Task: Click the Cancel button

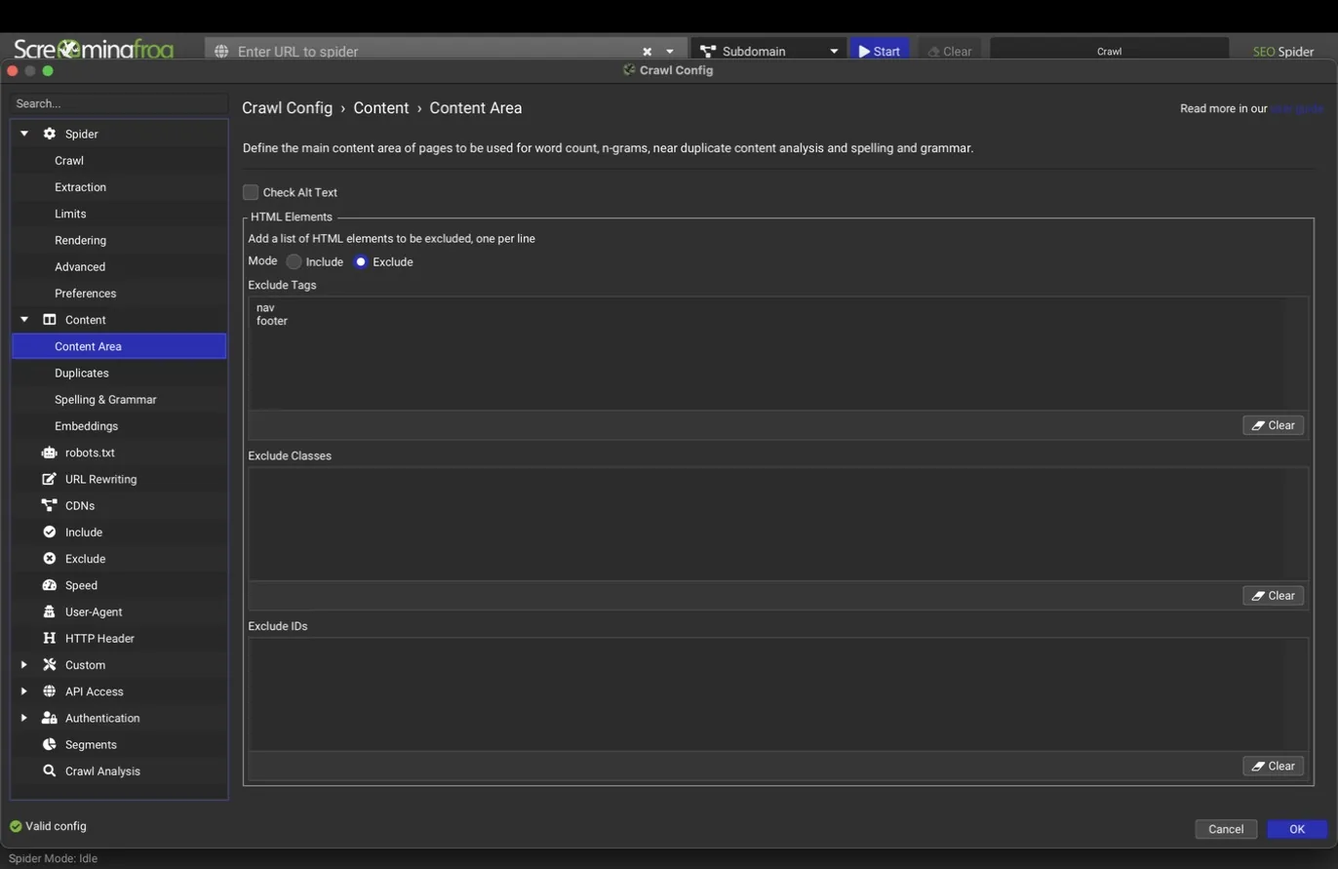Action: point(1226,829)
